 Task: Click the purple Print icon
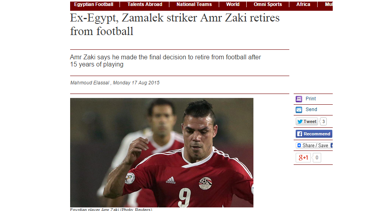(299, 99)
